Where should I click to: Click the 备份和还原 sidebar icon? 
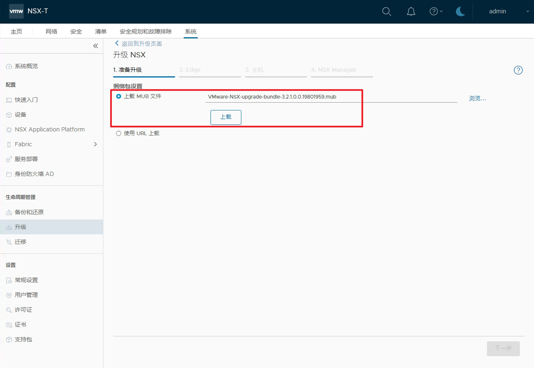point(9,212)
